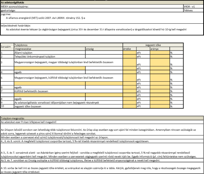Screen dimensions: 204x174
Task: Select ratio field for Települési önkormányzati tulajdon
Action: pos(160,56)
